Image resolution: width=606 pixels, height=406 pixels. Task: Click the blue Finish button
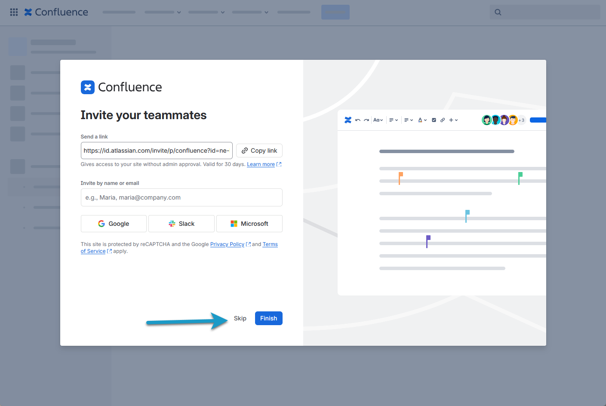(269, 318)
